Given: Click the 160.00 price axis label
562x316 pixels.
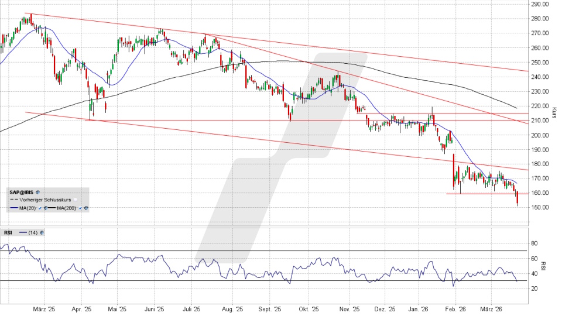Looking at the screenshot, I should [x=540, y=193].
